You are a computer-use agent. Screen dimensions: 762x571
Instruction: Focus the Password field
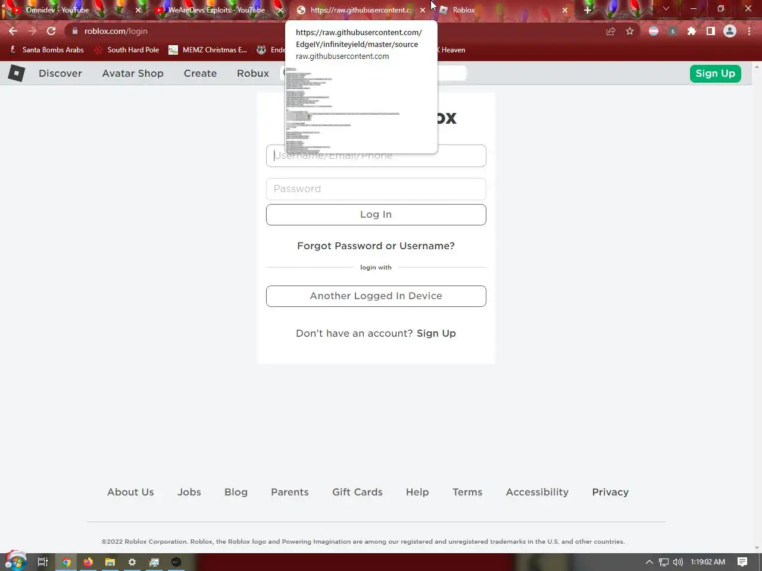pyautogui.click(x=376, y=189)
